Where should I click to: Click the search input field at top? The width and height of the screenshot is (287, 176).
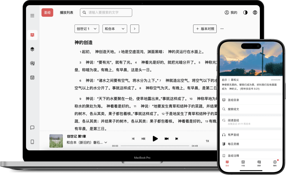106,12
